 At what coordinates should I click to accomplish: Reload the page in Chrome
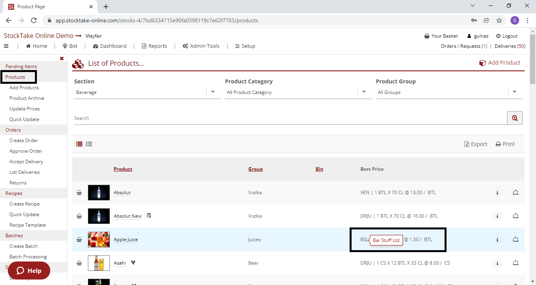pyautogui.click(x=34, y=20)
